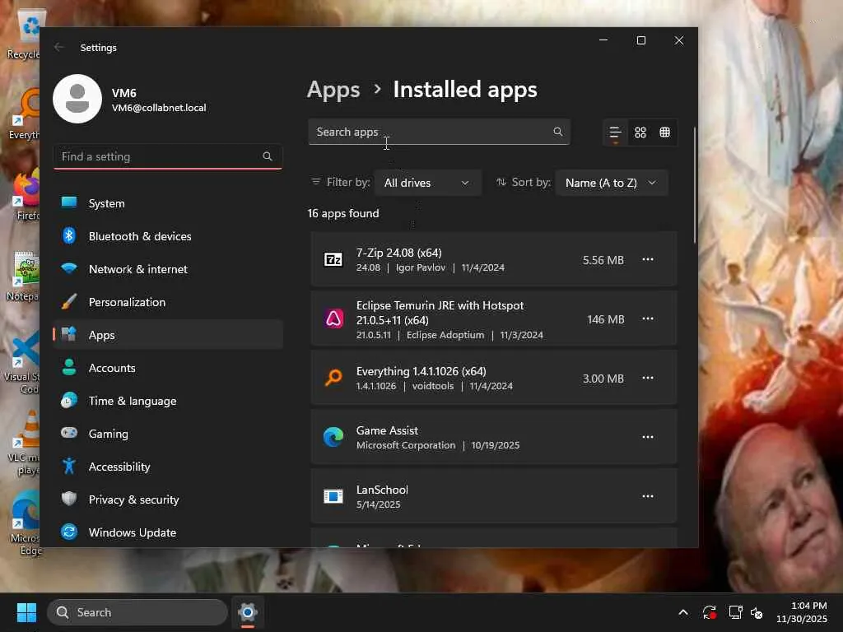
Task: Switch to grid view layout
Action: (x=640, y=132)
